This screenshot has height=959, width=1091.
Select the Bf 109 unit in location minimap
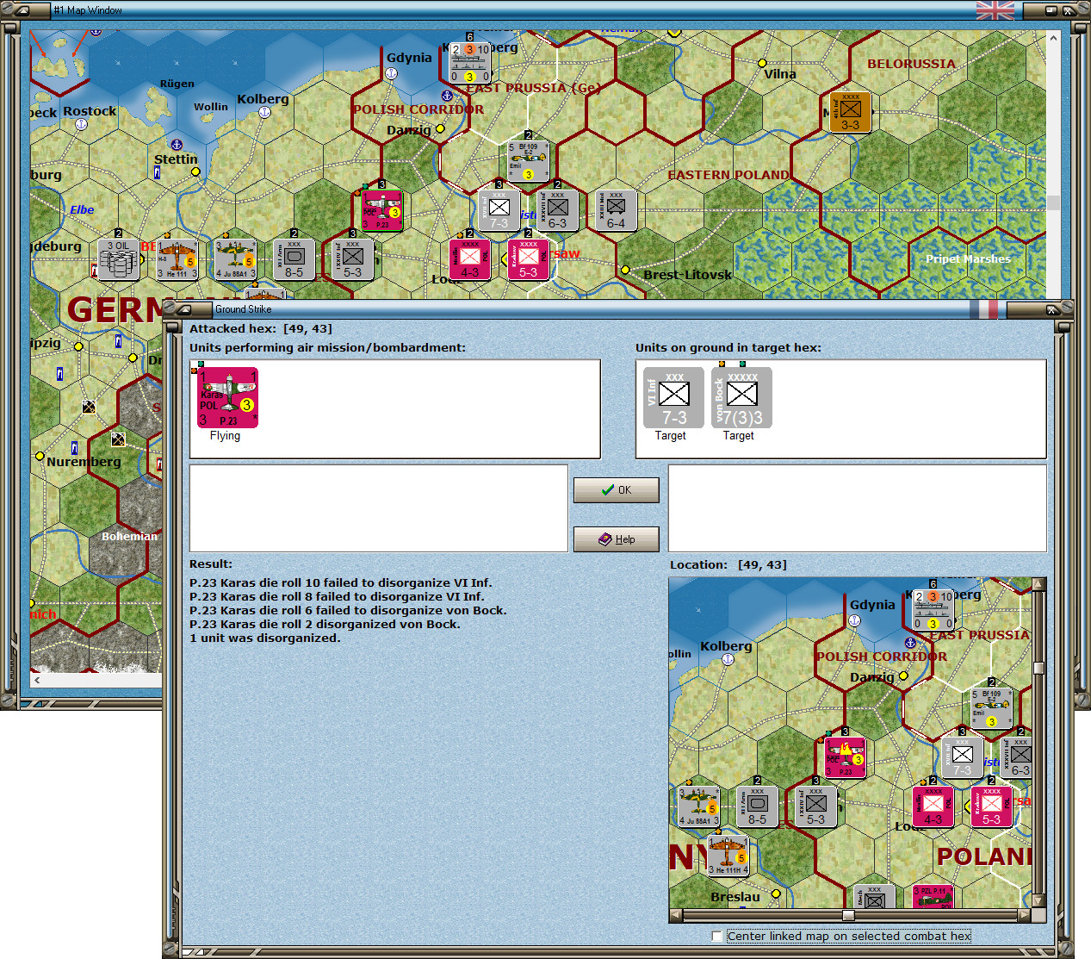pos(991,708)
